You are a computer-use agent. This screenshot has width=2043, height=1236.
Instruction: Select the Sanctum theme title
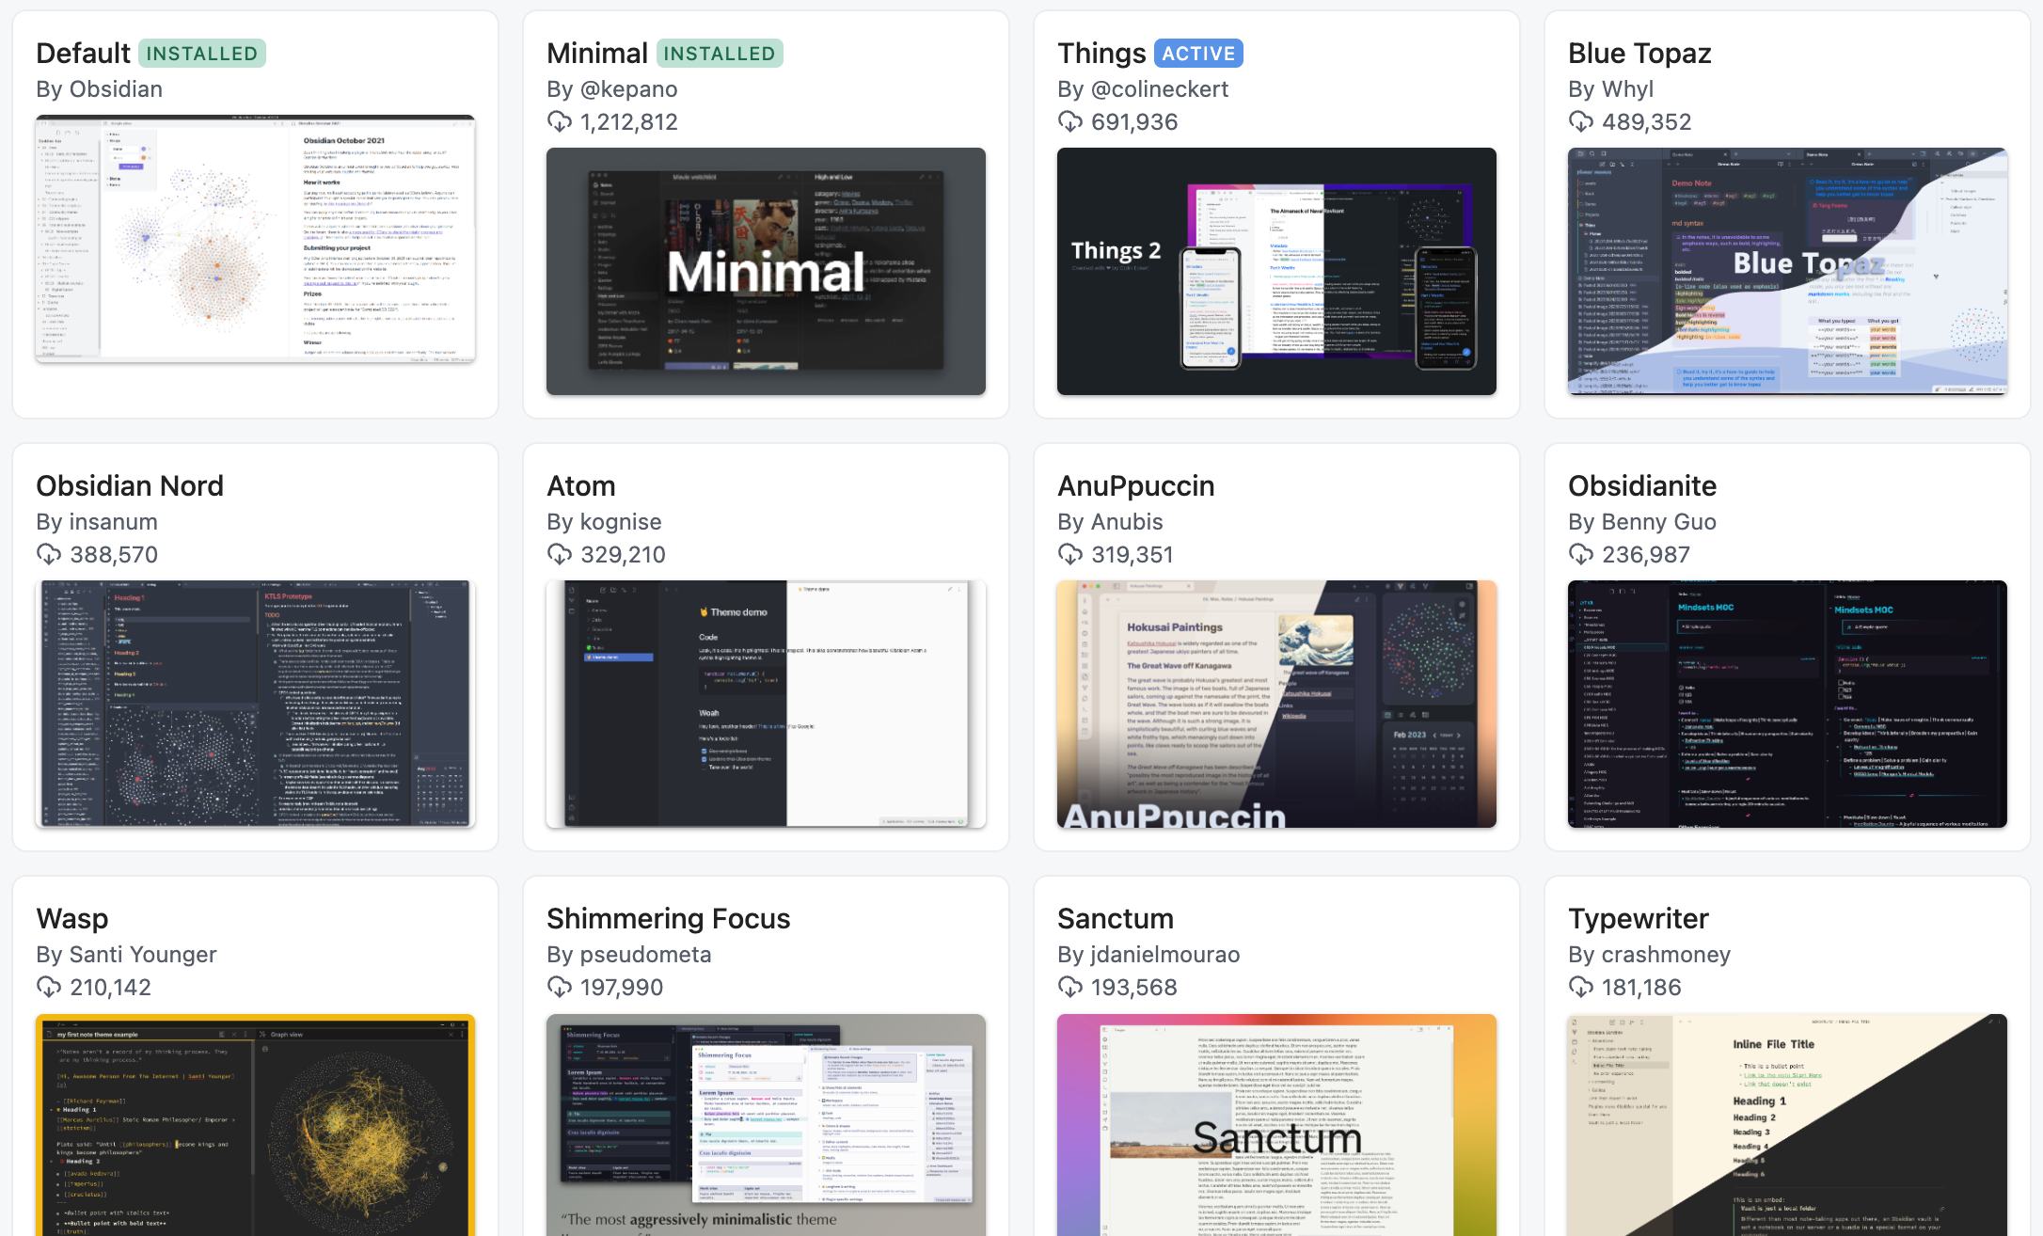(x=1116, y=919)
